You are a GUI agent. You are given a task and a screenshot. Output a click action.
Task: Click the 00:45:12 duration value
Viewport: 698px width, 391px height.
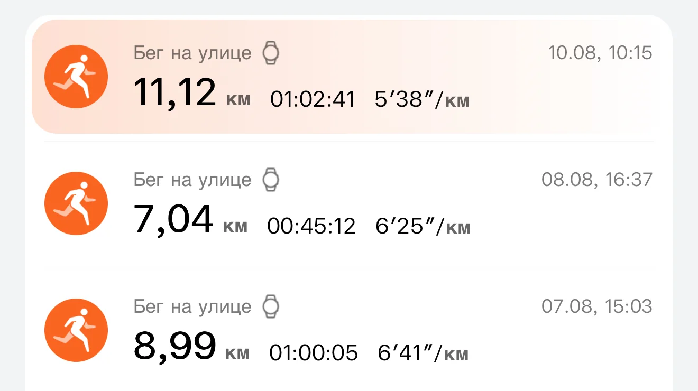point(311,226)
